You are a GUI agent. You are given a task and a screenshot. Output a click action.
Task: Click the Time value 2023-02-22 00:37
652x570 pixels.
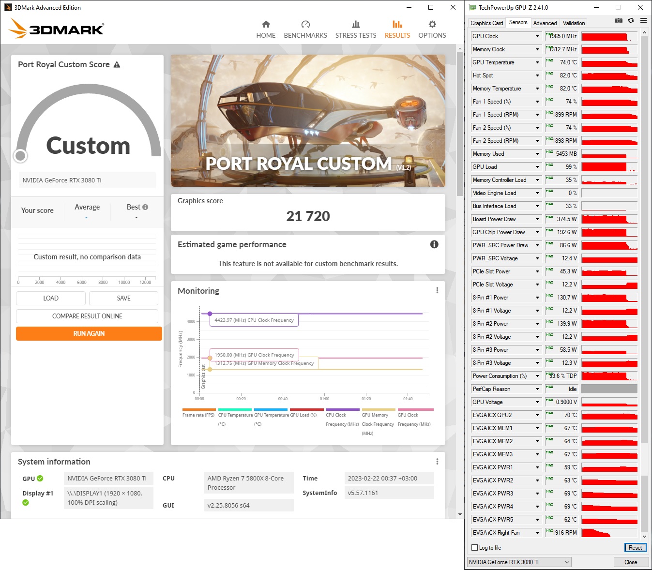point(389,478)
